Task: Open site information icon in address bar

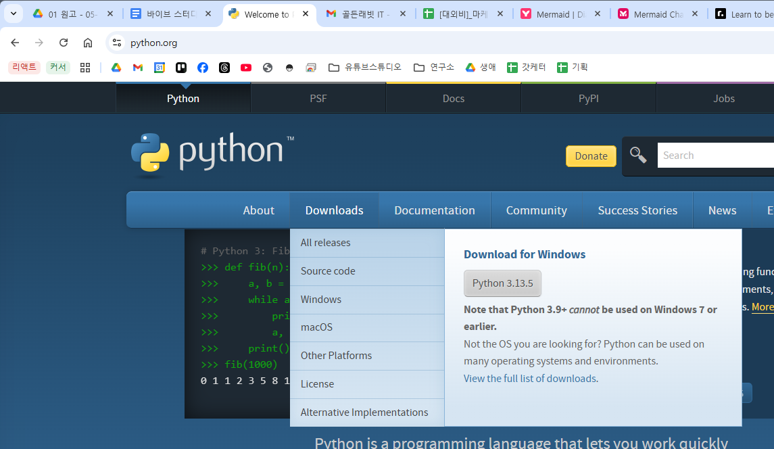Action: tap(117, 43)
